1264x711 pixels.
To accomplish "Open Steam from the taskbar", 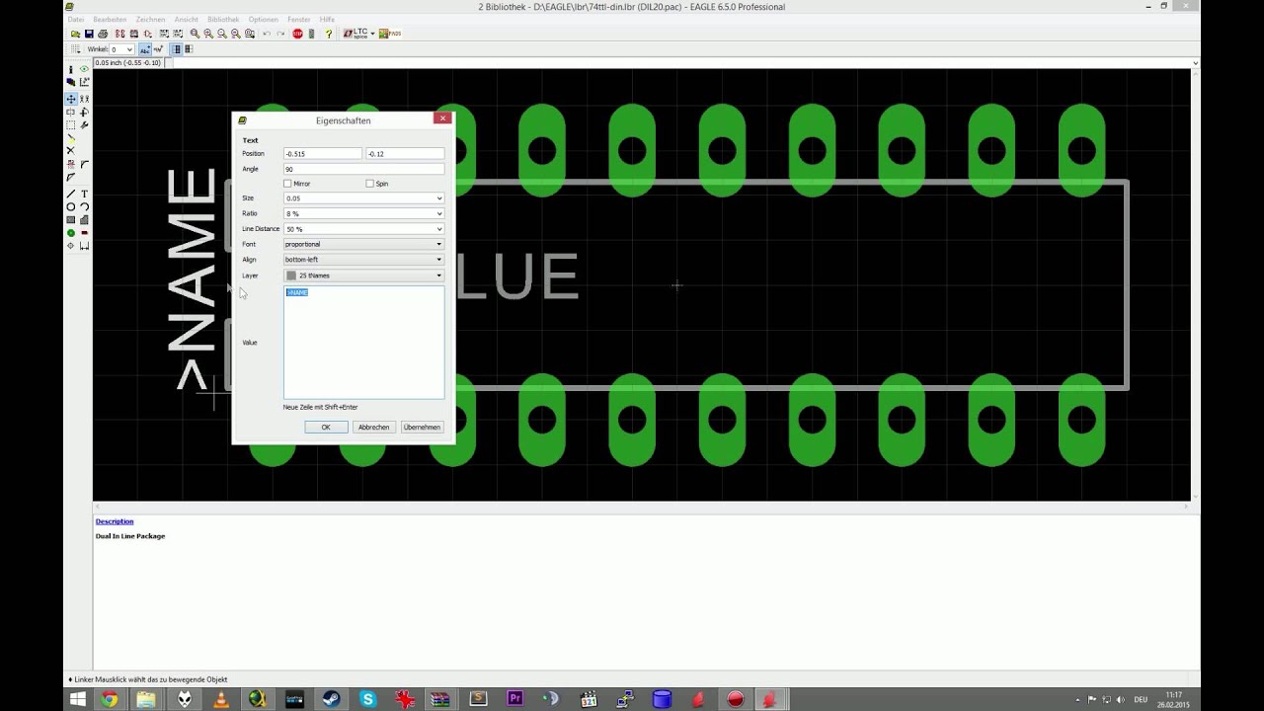I will [331, 699].
